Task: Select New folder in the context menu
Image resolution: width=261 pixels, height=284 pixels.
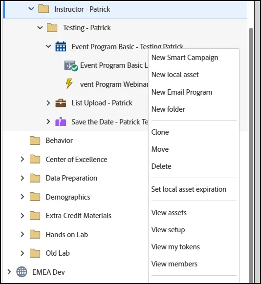Action: [x=168, y=109]
